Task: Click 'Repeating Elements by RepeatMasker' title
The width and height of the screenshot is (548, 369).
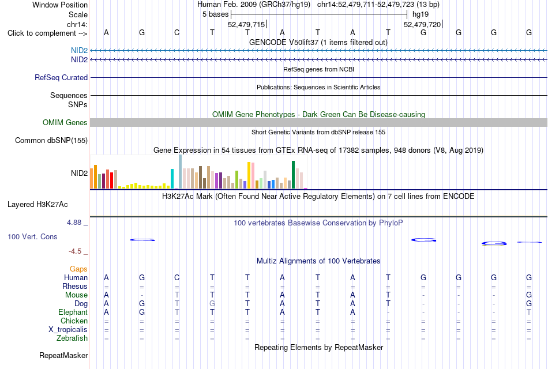Action: [318, 347]
